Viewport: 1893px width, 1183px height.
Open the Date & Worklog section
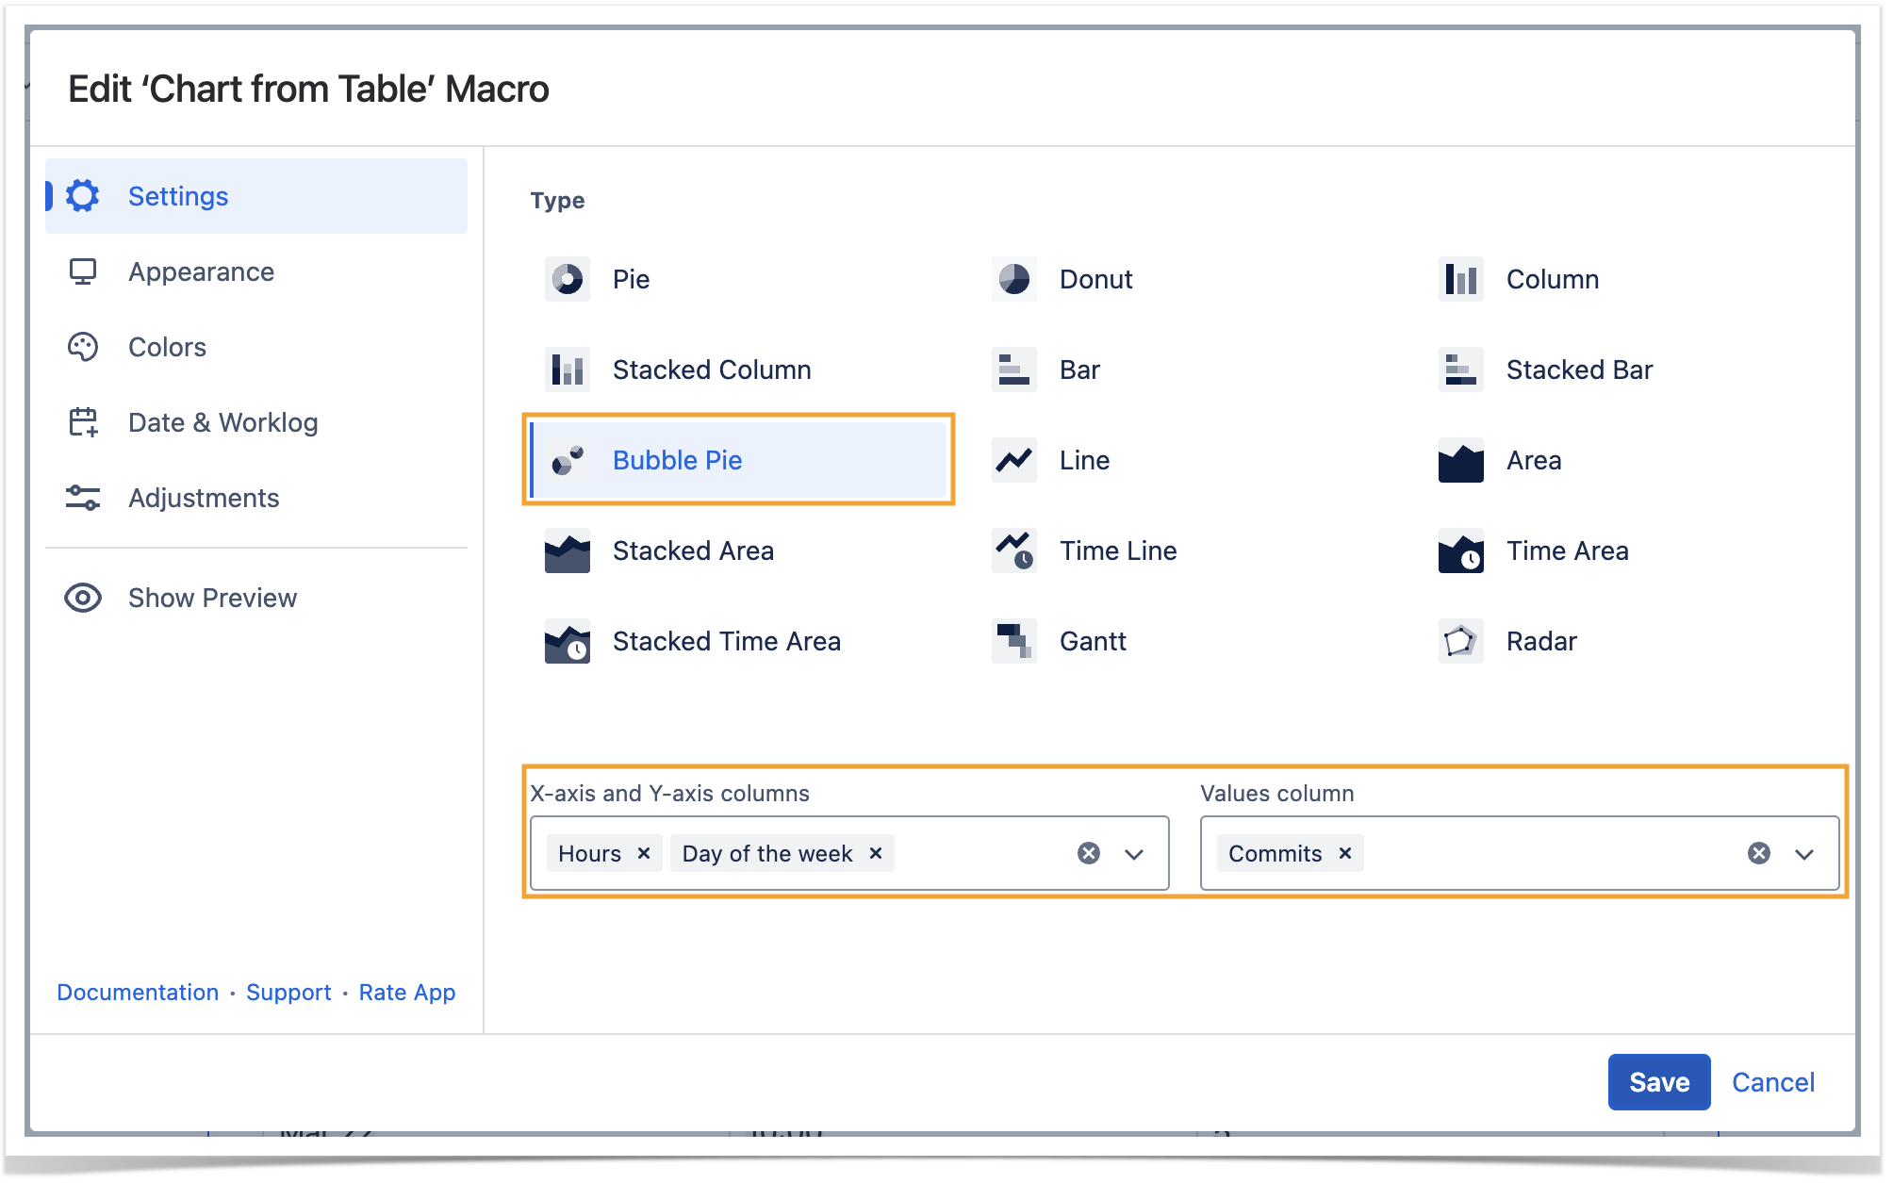pos(222,422)
